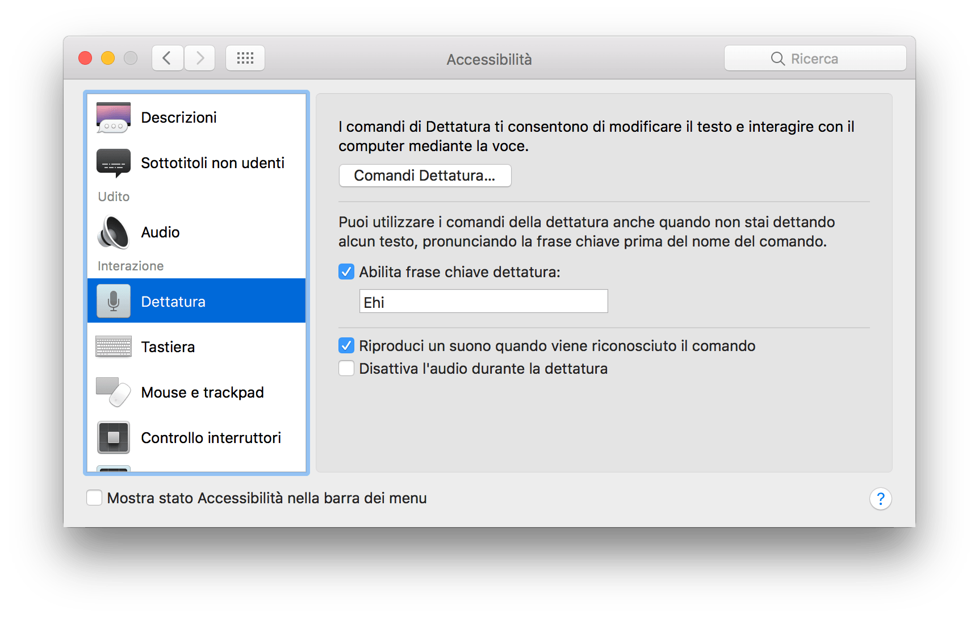Select Descrizioni label in the sidebar
979x618 pixels.
click(179, 118)
